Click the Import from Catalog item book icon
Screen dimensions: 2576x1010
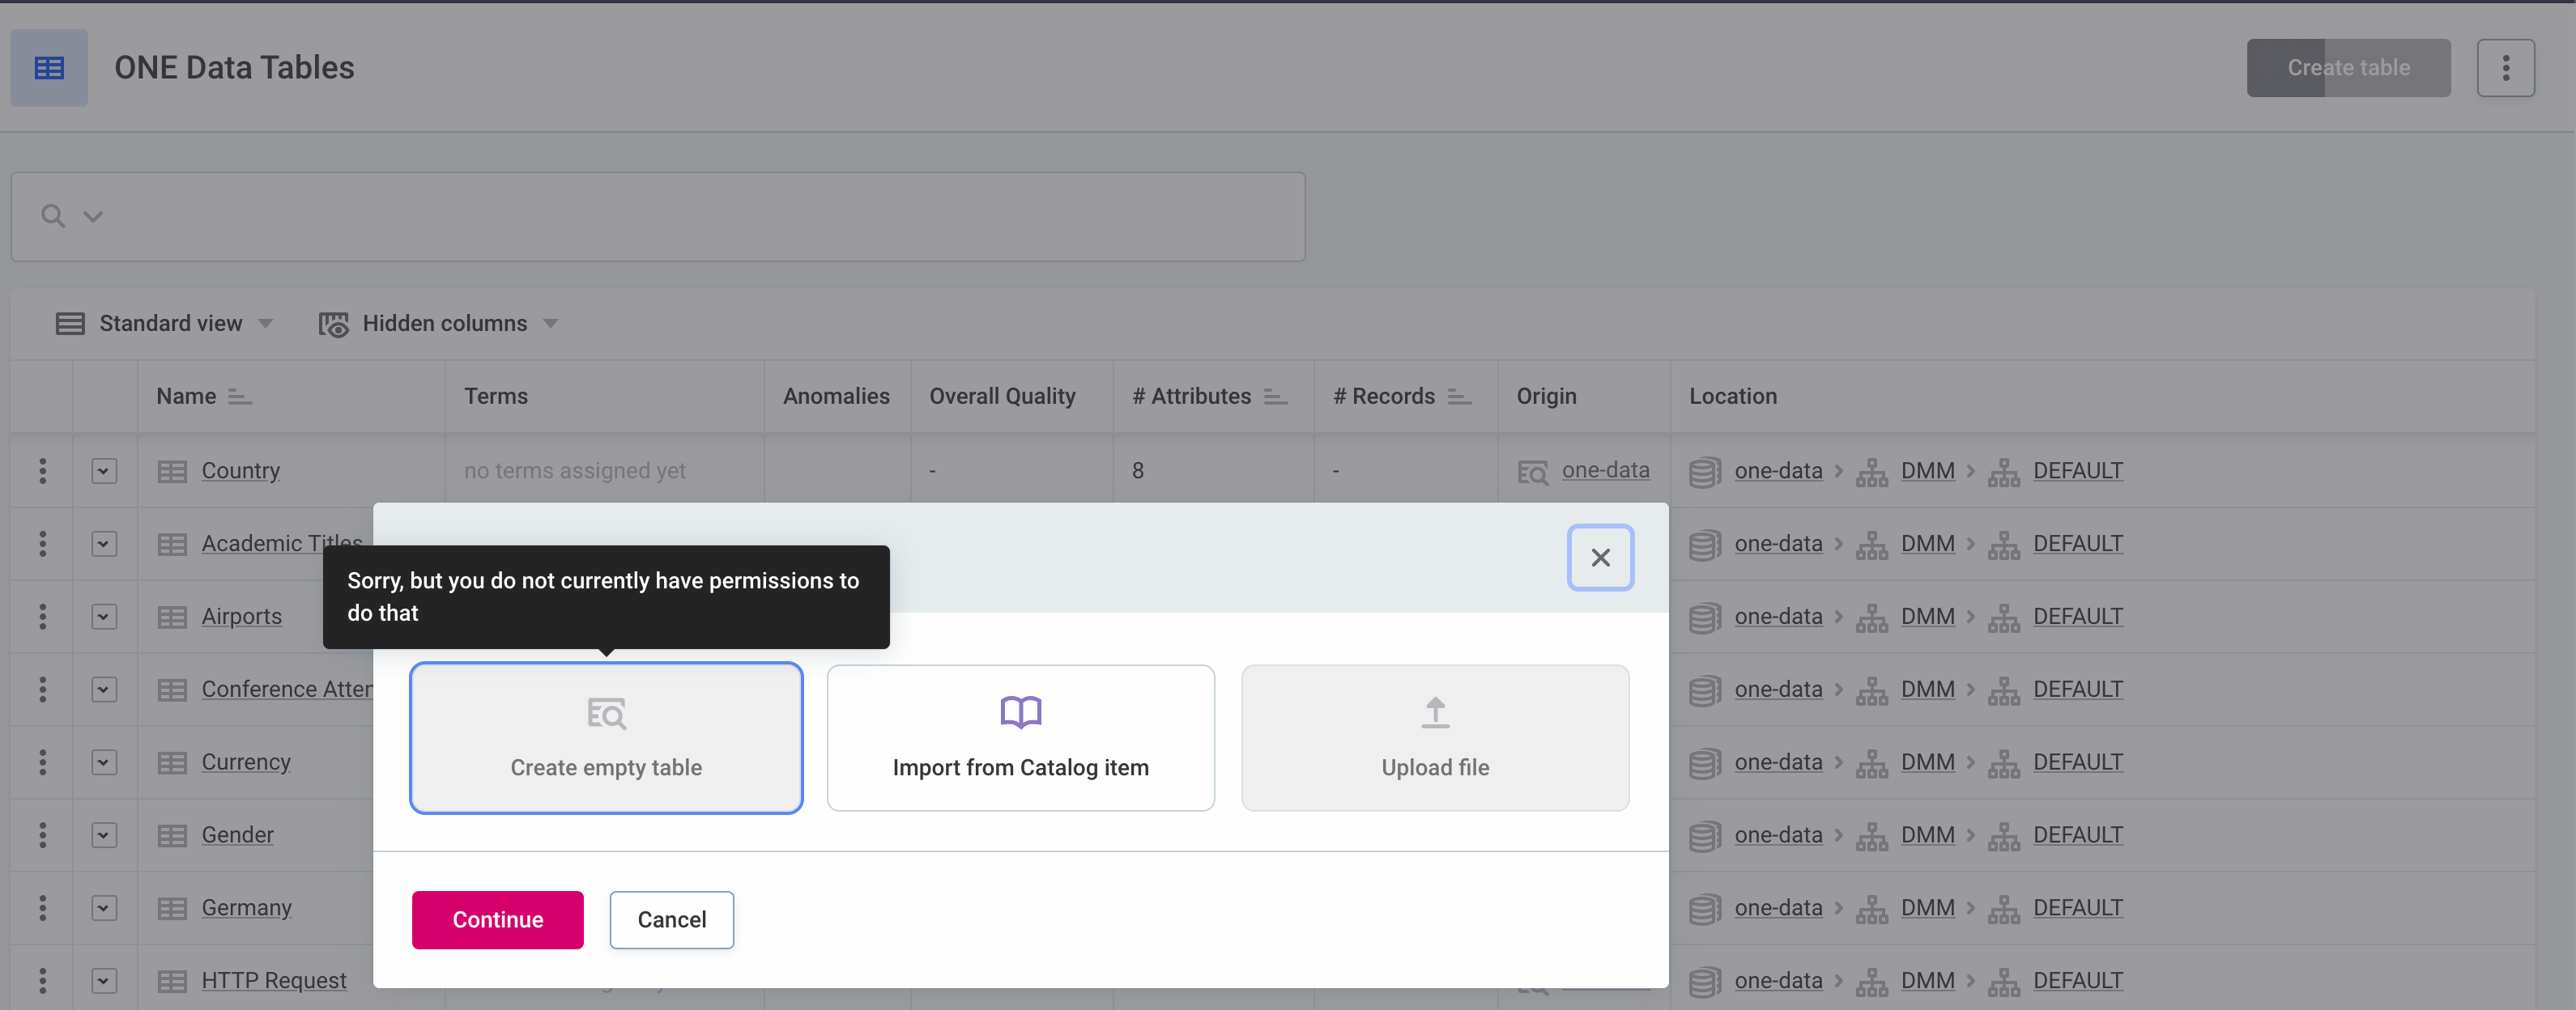click(1020, 711)
